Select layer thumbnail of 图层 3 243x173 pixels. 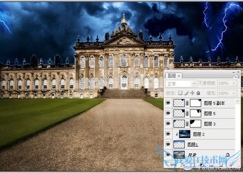pyautogui.click(x=179, y=124)
